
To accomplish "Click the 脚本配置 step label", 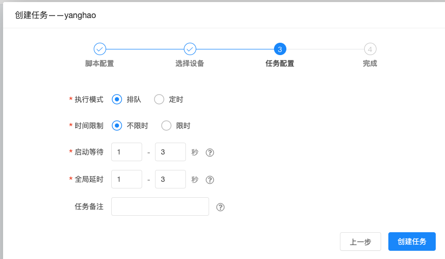I will (99, 64).
